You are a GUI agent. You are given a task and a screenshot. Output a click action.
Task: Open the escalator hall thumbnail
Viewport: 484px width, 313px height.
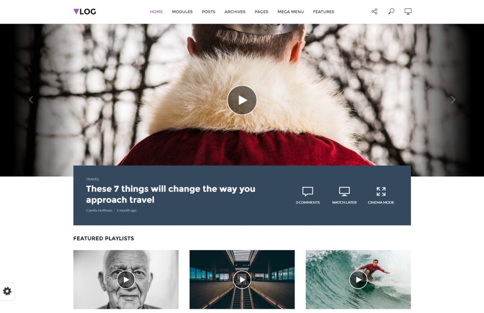(x=242, y=279)
